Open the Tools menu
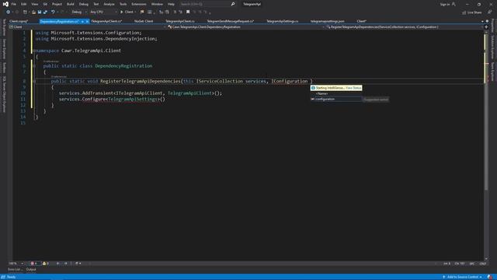The image size is (497, 280). [123, 4]
